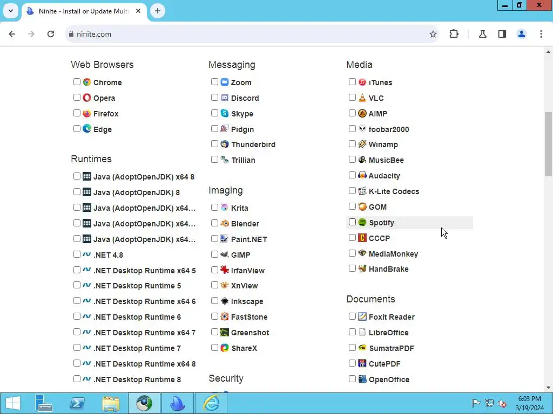Click the Spotify green icon
553x414 pixels.
pos(362,222)
